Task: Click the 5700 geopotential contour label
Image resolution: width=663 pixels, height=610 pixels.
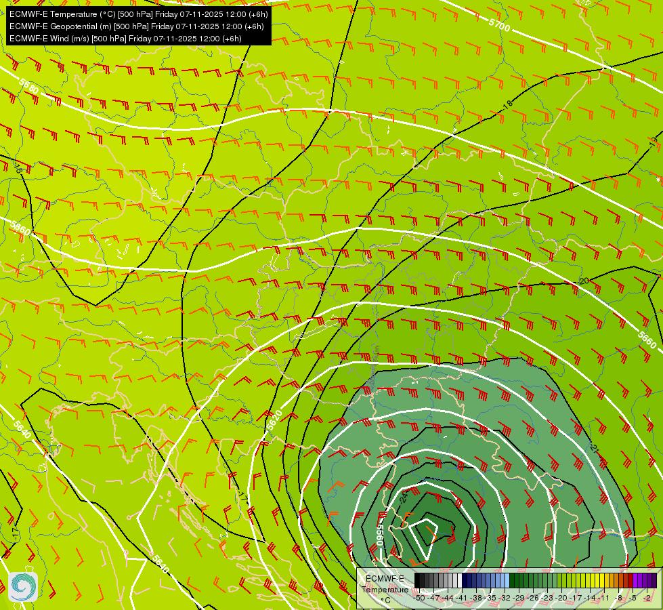Action: 499,25
